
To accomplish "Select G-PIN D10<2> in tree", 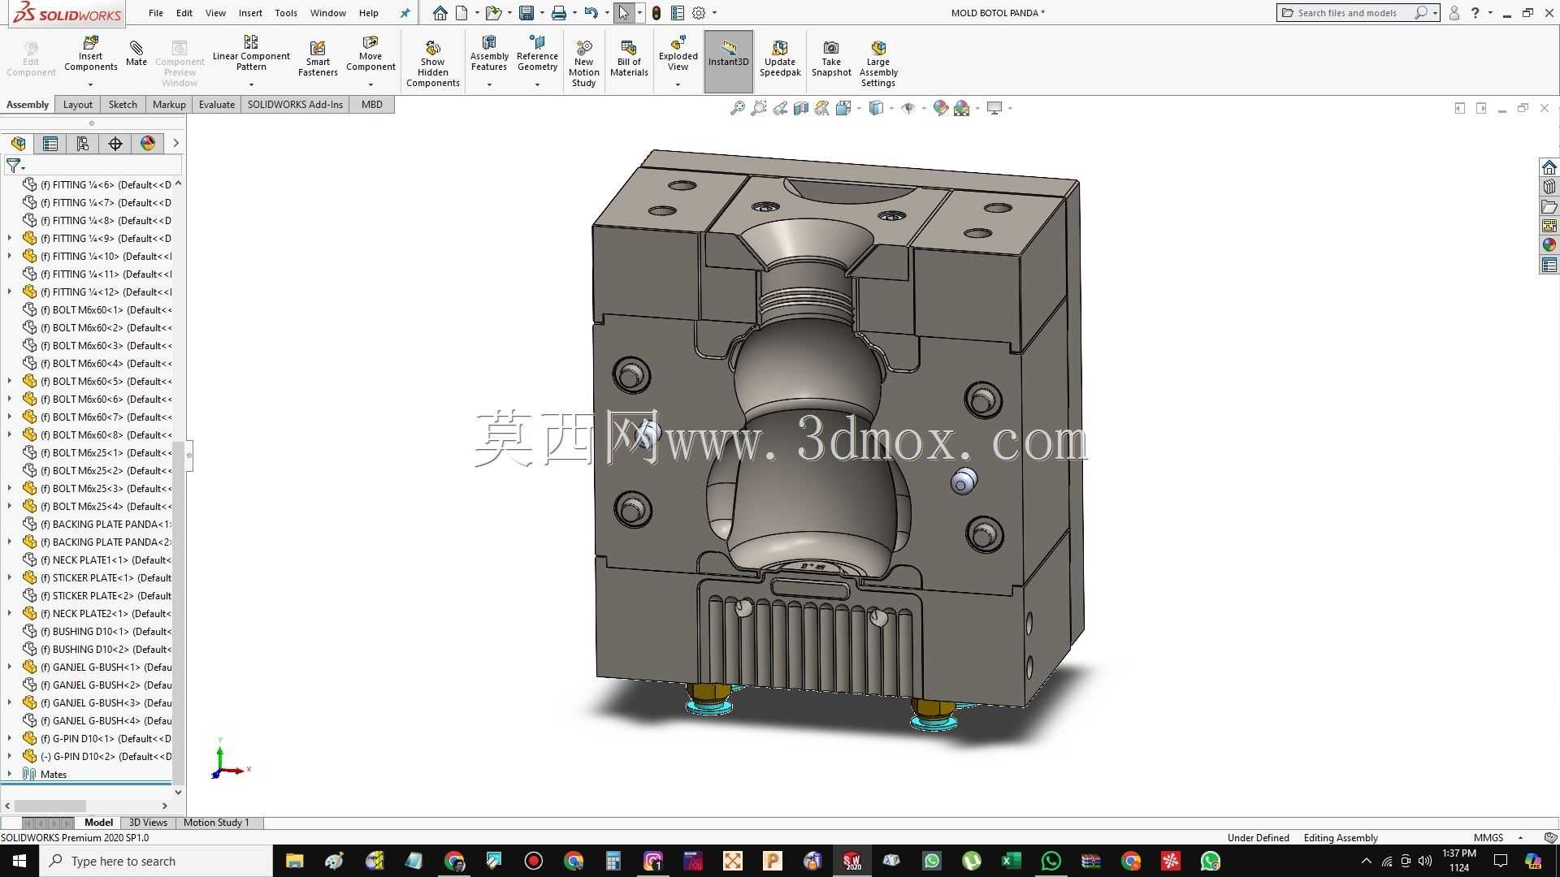I will click(x=97, y=757).
